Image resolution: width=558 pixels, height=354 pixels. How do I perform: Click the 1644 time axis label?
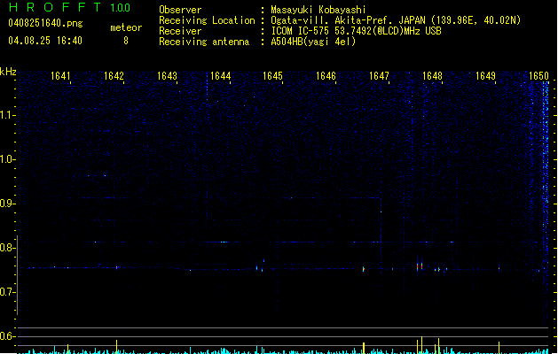[220, 76]
